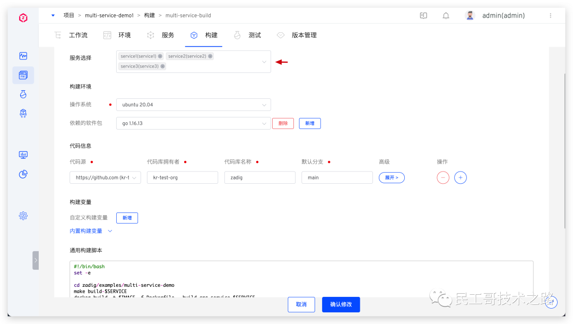Open the data overview chart icon
The width and height of the screenshot is (573, 324).
23,155
